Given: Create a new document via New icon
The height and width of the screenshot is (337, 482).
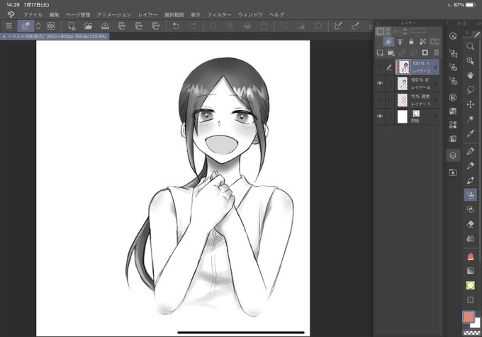Looking at the screenshot, I should 72,26.
